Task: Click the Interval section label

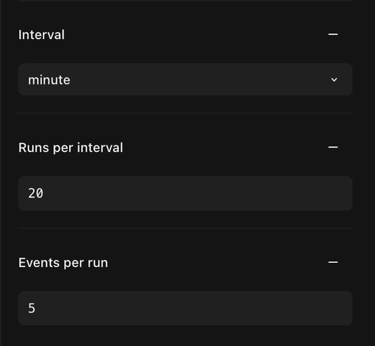Action: [x=41, y=34]
